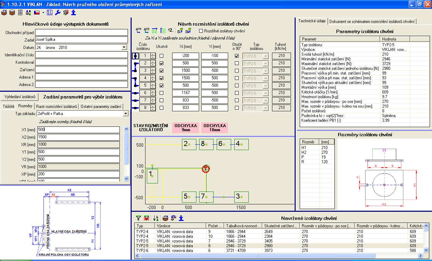The image size is (432, 261).
Task: Open 'Typ základu' dropdown showing 2xProfil + Patka
Action: [126, 114]
